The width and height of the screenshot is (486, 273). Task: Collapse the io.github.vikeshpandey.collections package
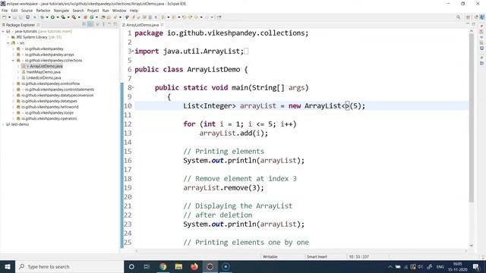click(x=14, y=61)
